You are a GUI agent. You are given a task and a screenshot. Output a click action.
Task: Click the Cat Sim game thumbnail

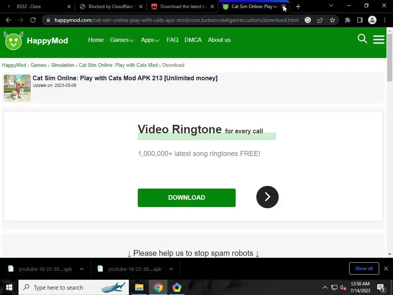click(x=17, y=88)
